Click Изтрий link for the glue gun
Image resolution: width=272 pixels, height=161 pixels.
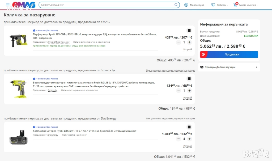click(x=188, y=98)
